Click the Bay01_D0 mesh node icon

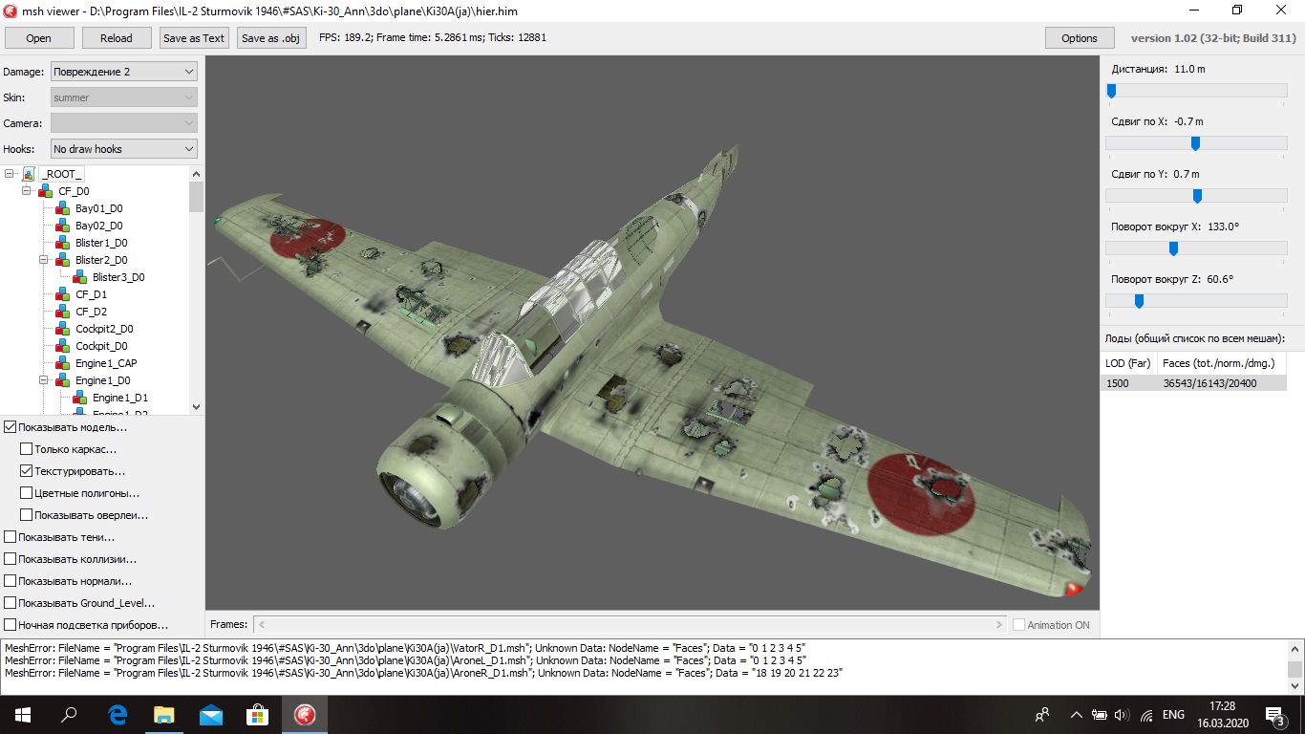pos(63,208)
